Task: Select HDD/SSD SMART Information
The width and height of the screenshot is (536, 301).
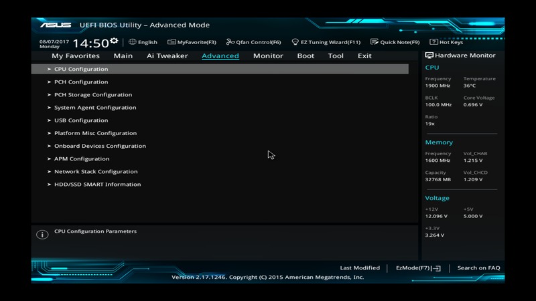Action: coord(97,185)
